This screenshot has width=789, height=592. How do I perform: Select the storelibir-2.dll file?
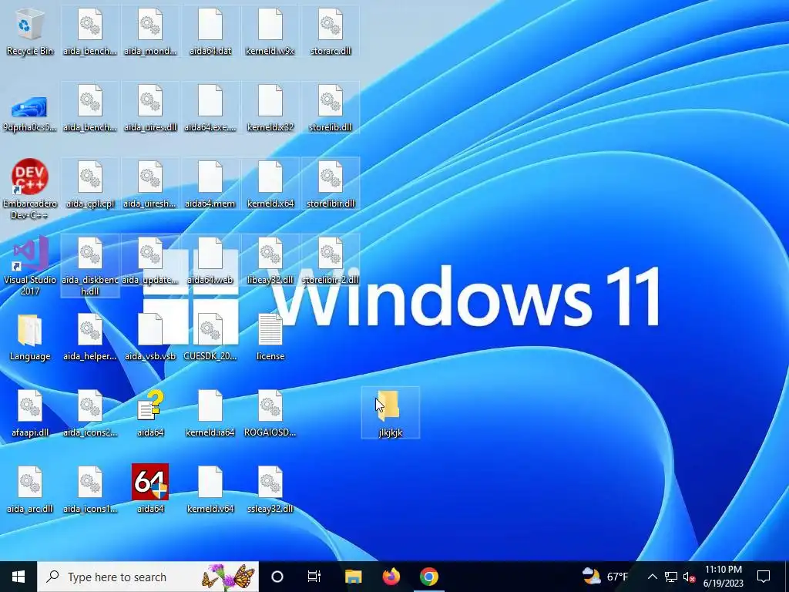(331, 261)
